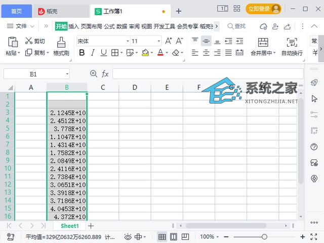
Task: Toggle the eye-protection mode icon
Action: point(128,237)
